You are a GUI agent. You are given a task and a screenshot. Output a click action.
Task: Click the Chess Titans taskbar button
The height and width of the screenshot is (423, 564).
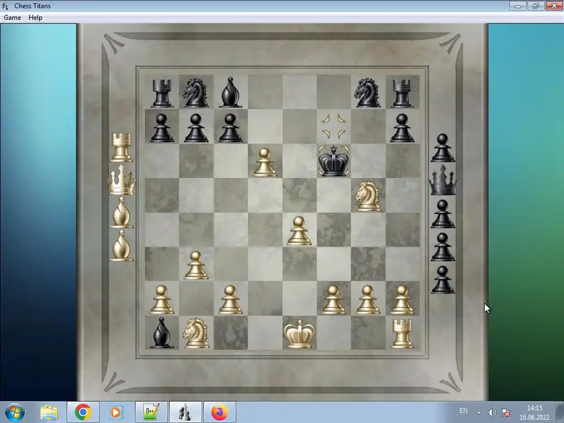click(x=185, y=412)
